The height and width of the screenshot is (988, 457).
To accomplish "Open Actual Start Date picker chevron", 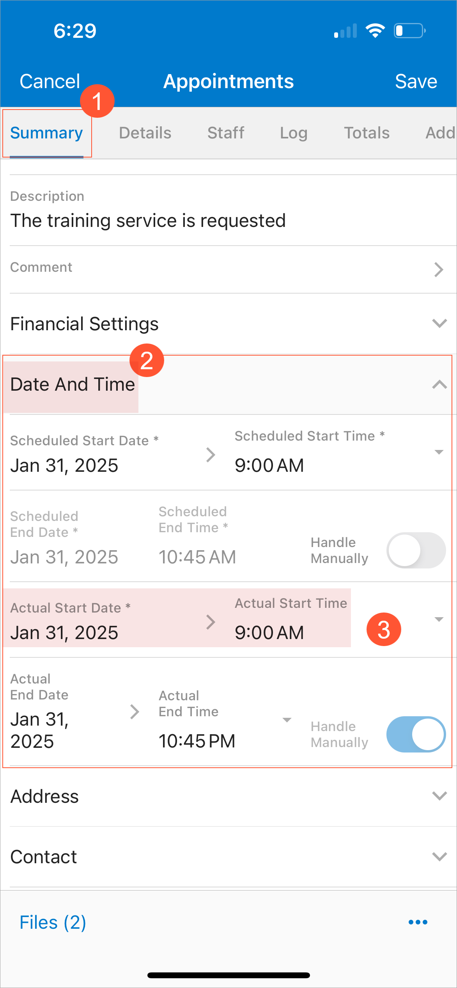I will [x=211, y=622].
